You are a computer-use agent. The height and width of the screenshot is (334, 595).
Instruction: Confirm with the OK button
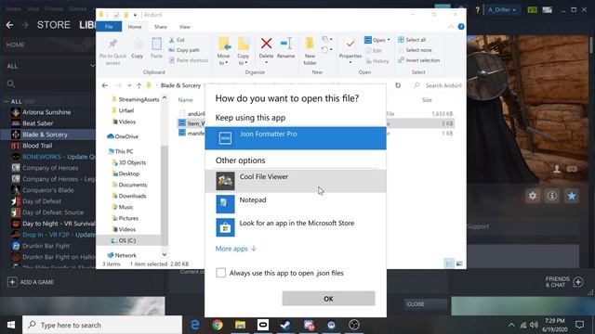click(x=328, y=299)
